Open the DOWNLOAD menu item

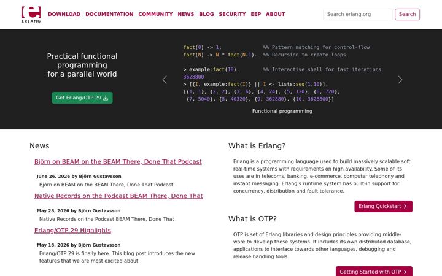pos(64,14)
